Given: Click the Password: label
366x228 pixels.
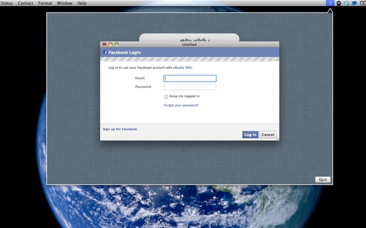Looking at the screenshot, I should click(x=143, y=87).
